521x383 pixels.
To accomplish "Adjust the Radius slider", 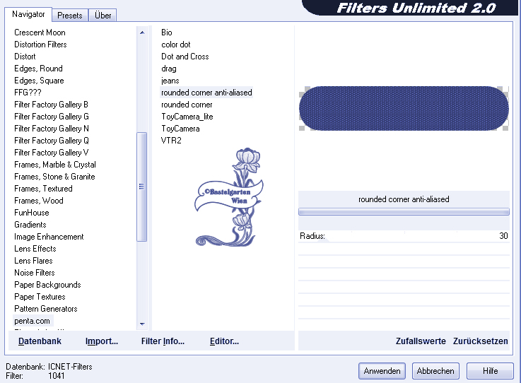I will click(x=404, y=236).
